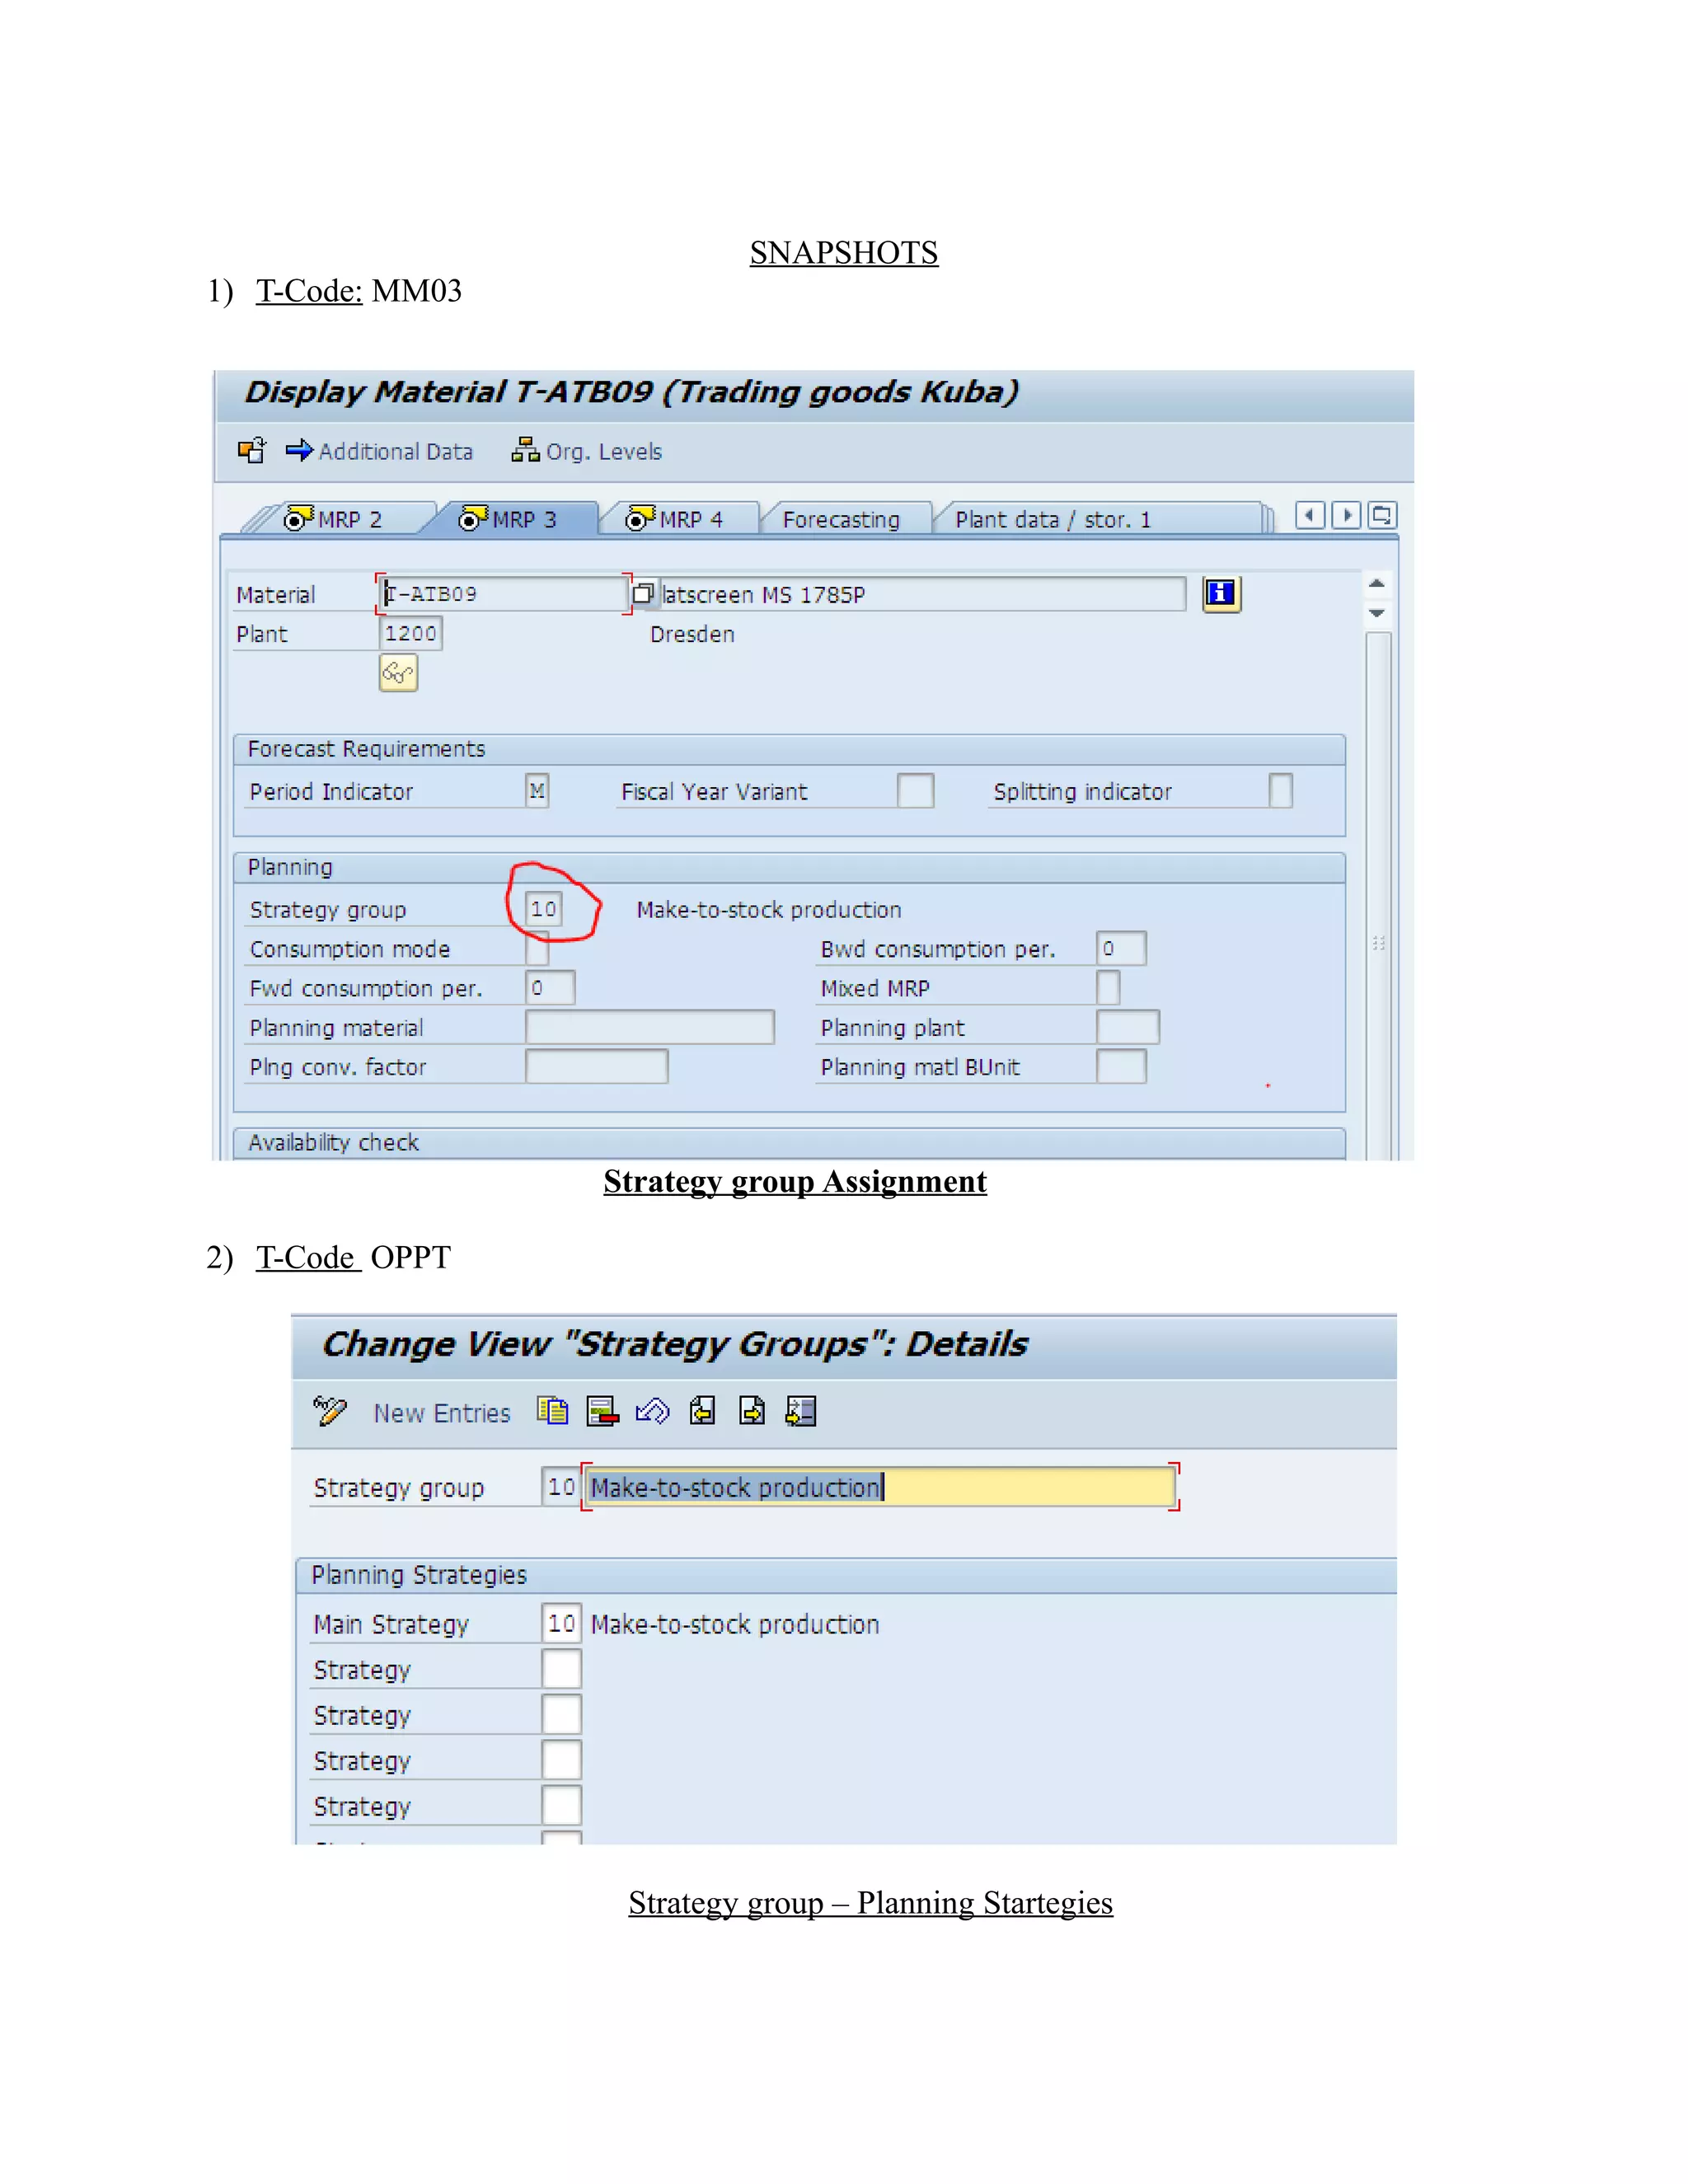The height and width of the screenshot is (2184, 1688).
Task: Click the blue material information icon
Action: click(1220, 594)
